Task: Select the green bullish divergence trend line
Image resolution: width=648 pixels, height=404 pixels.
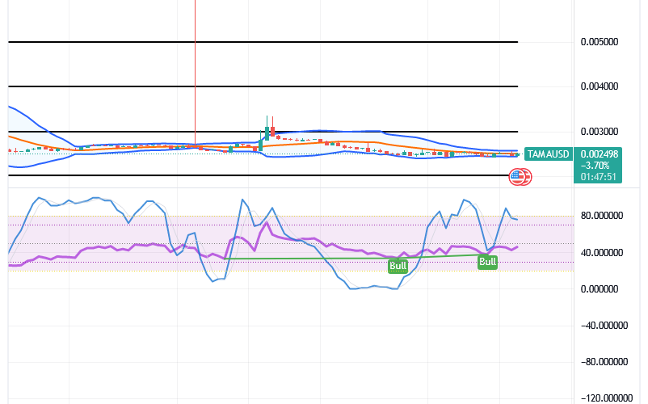Action: click(x=356, y=257)
